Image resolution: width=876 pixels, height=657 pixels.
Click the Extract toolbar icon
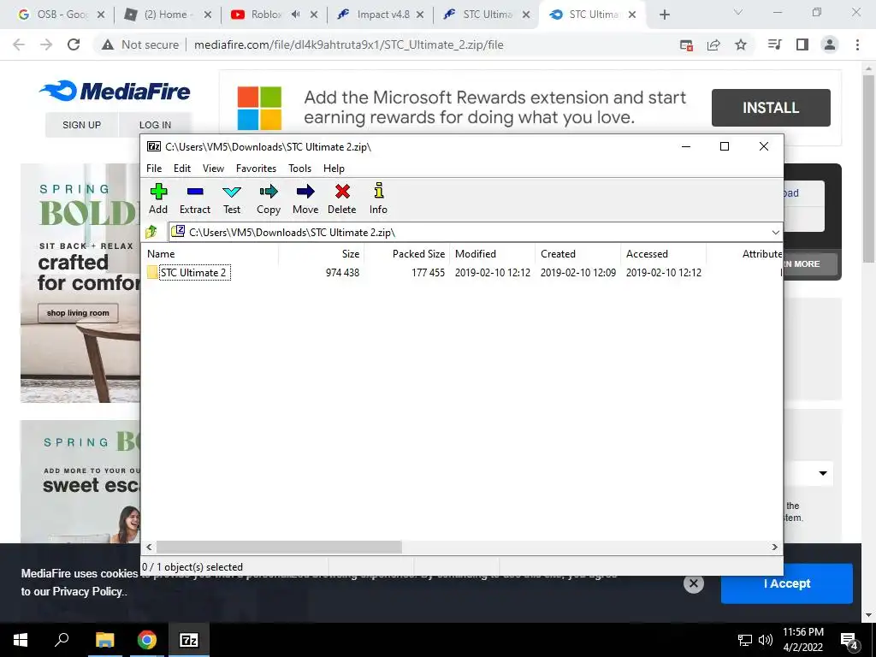[195, 198]
